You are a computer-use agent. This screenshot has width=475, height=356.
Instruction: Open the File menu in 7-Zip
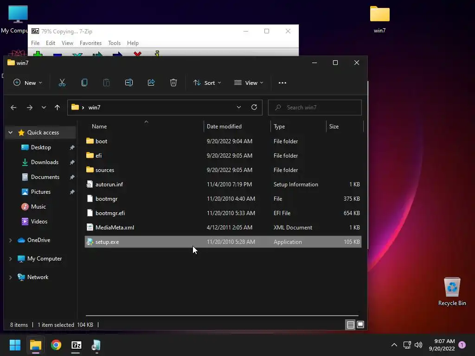coord(35,43)
